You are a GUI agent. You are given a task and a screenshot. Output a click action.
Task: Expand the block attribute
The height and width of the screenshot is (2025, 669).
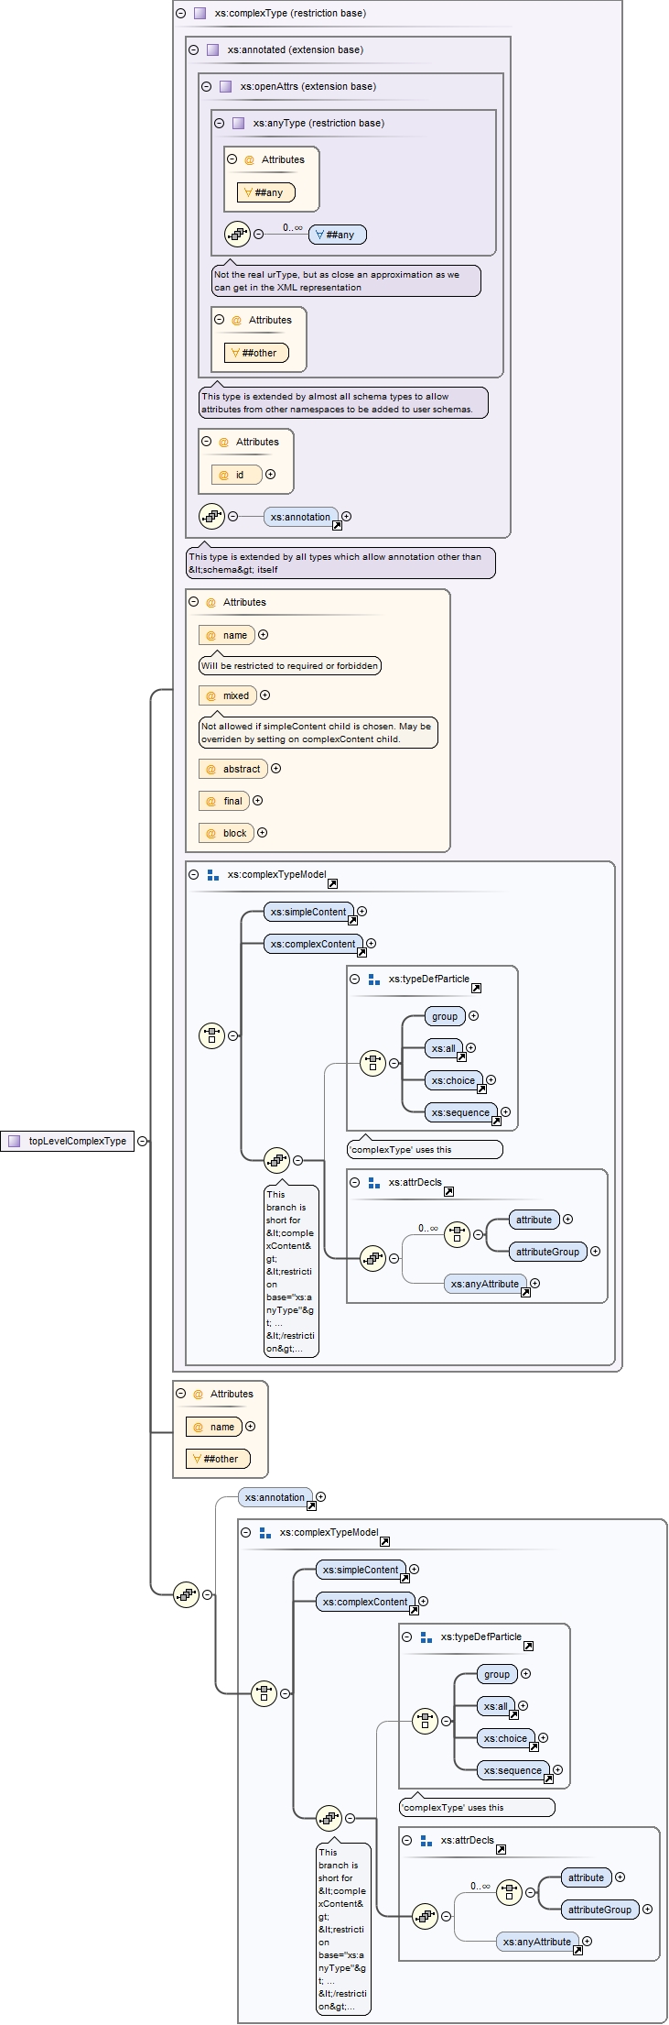pos(262,833)
